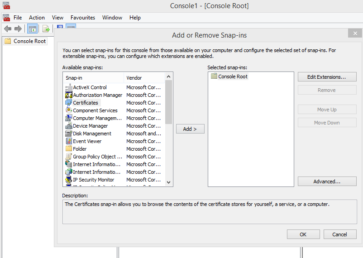Click the Device Manager snap-in icon

click(x=69, y=126)
